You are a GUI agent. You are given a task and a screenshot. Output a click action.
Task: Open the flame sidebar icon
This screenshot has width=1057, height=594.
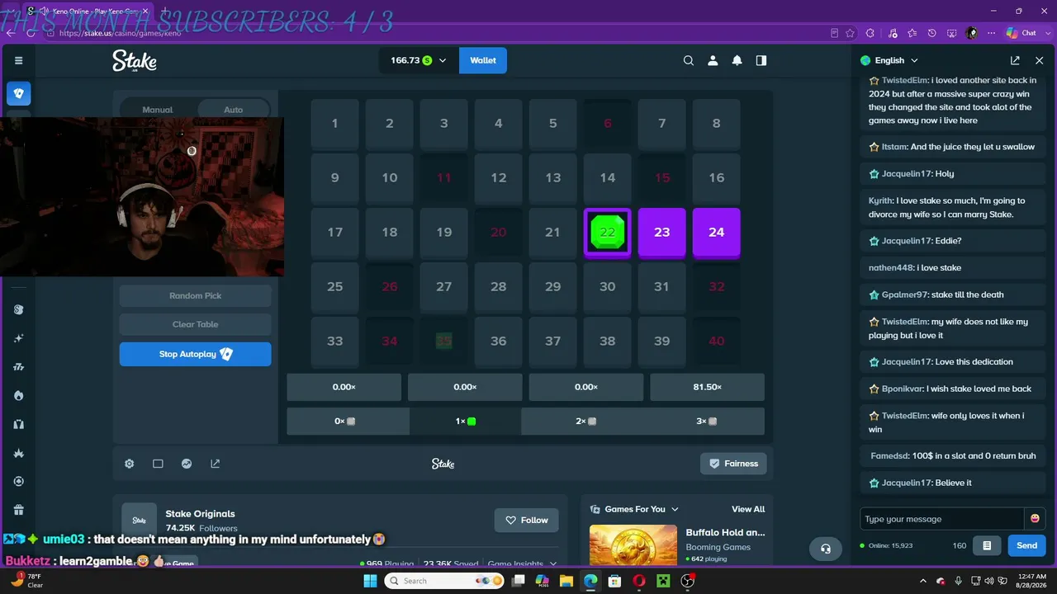click(19, 395)
